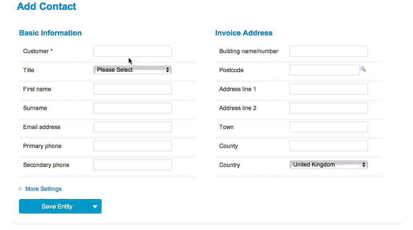413x230 pixels.
Task: Click into the First name field
Action: pos(133,89)
